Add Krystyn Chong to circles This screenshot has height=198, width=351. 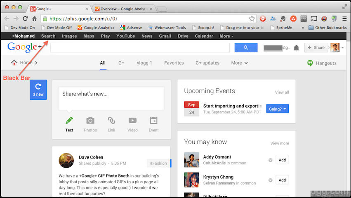click(282, 180)
